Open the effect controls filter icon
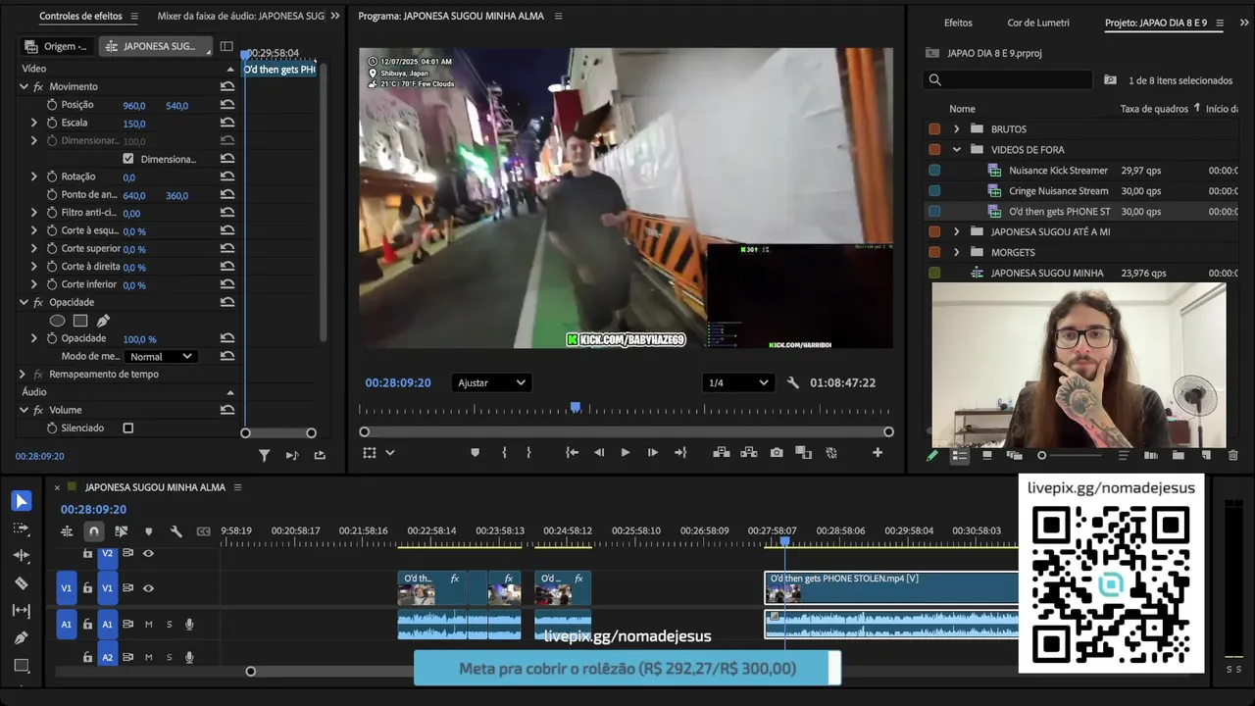Screen dimensions: 1255x706 coord(264,455)
